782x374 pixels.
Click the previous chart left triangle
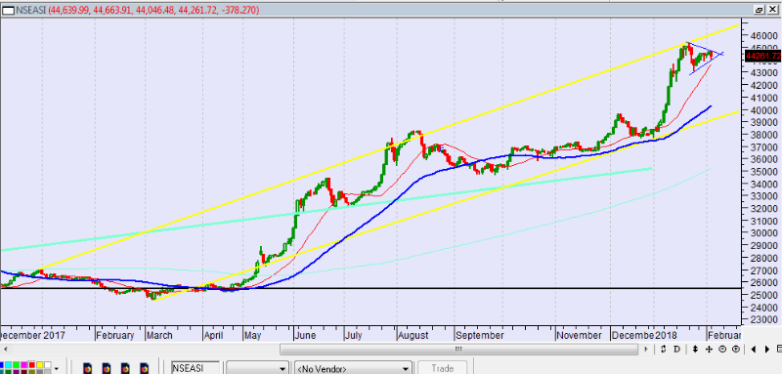754,350
